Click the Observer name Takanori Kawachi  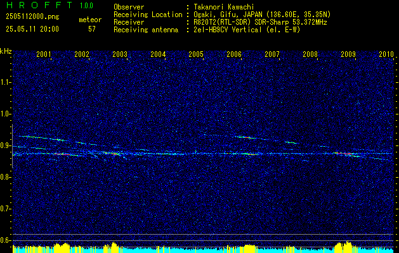[224, 7]
